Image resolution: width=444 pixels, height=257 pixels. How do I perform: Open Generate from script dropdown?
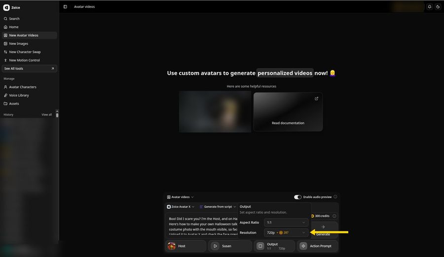click(x=218, y=207)
